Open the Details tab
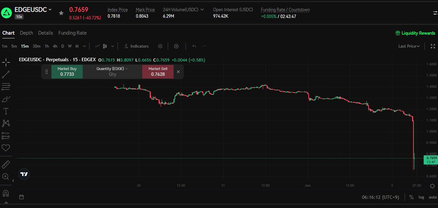Image resolution: width=438 pixels, height=208 pixels. (x=46, y=33)
